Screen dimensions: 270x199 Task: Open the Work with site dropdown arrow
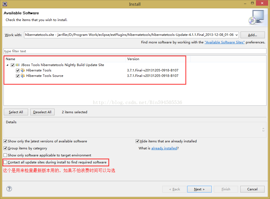pos(236,35)
